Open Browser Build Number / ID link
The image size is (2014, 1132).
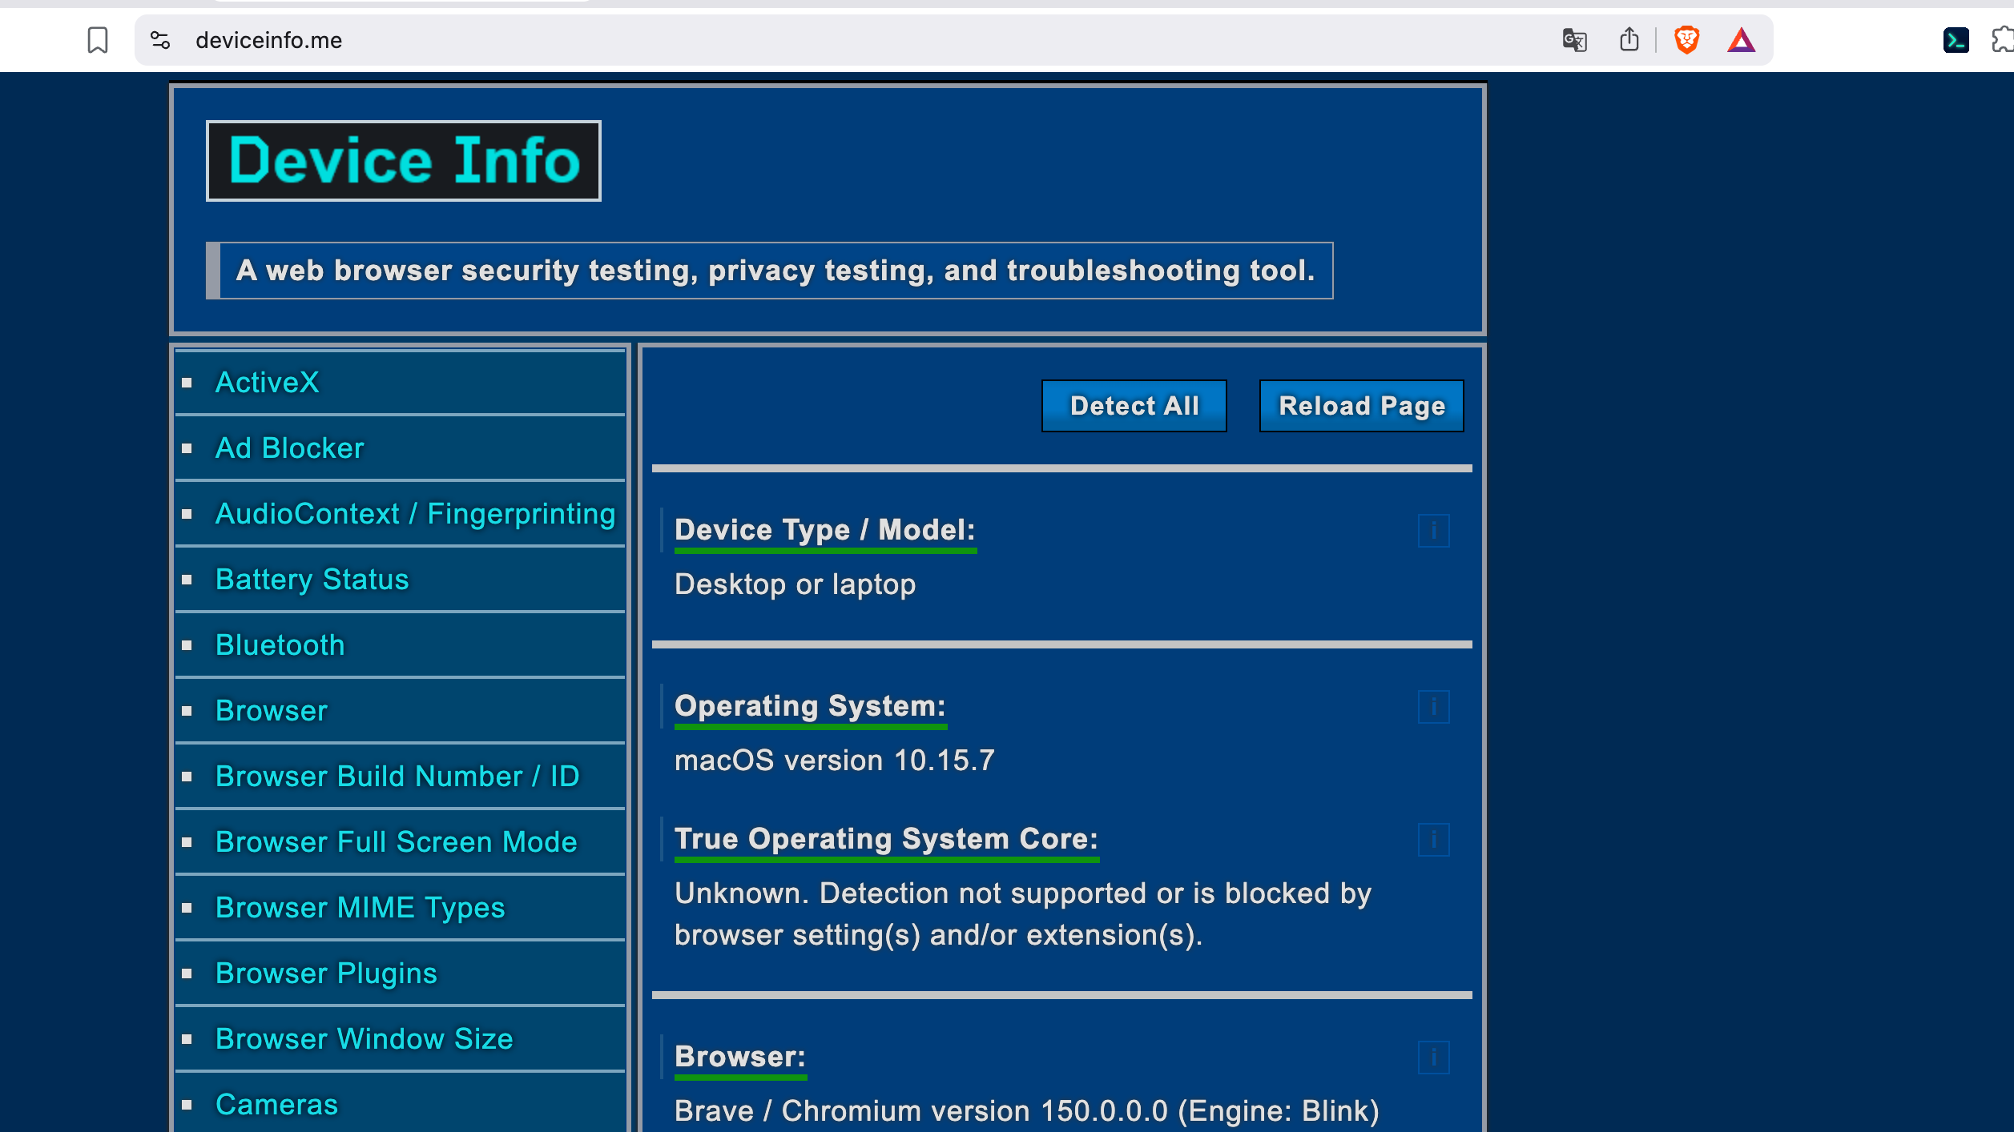coord(397,777)
